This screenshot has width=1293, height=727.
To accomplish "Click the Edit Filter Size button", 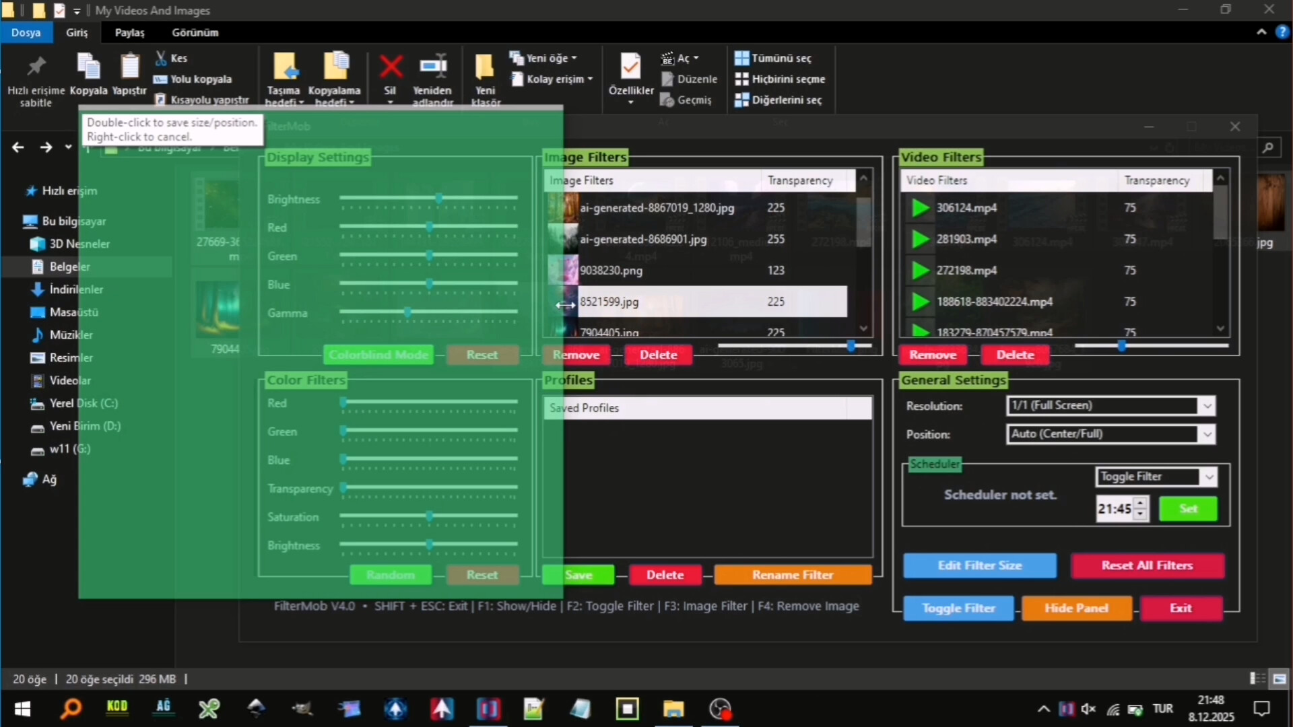I will 979,565.
